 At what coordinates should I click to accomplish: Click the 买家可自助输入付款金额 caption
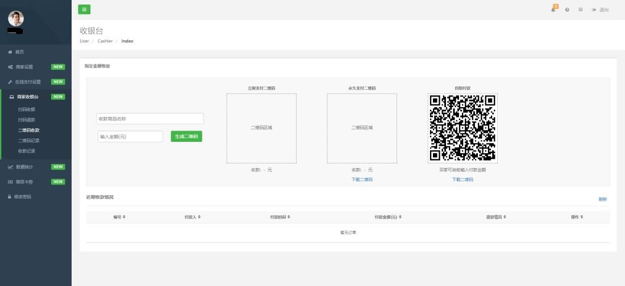(x=463, y=170)
